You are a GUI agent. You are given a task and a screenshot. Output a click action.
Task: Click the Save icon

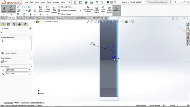tap(86, 2)
